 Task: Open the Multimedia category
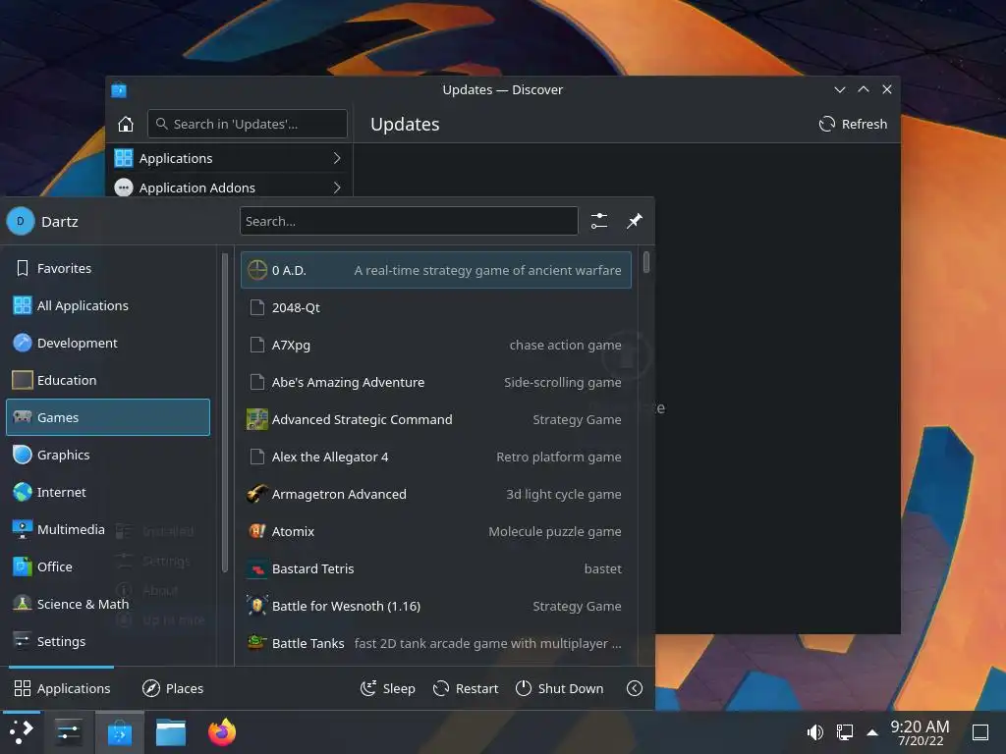[x=108, y=528]
